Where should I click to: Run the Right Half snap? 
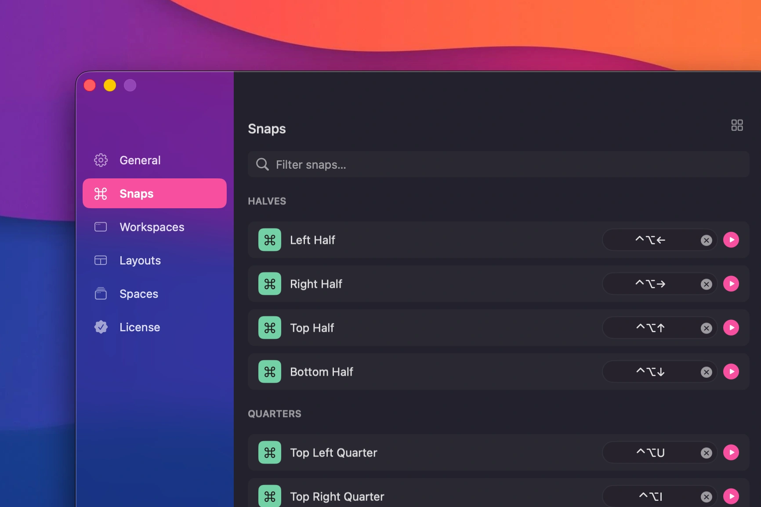tap(731, 284)
